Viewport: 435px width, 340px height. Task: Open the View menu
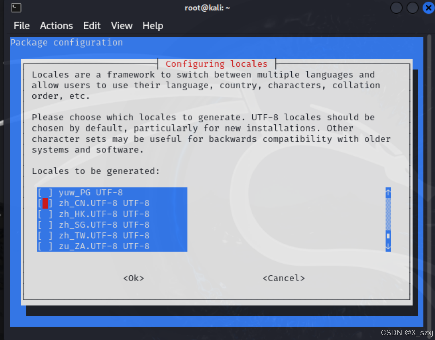click(x=122, y=26)
